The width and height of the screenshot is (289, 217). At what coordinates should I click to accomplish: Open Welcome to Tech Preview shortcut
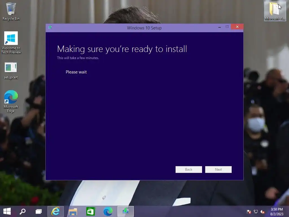pos(11,43)
